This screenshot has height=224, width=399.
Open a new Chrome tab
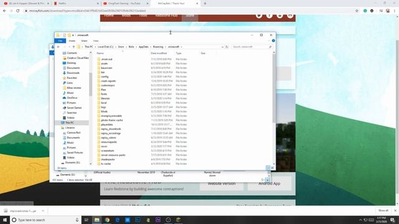(205, 4)
